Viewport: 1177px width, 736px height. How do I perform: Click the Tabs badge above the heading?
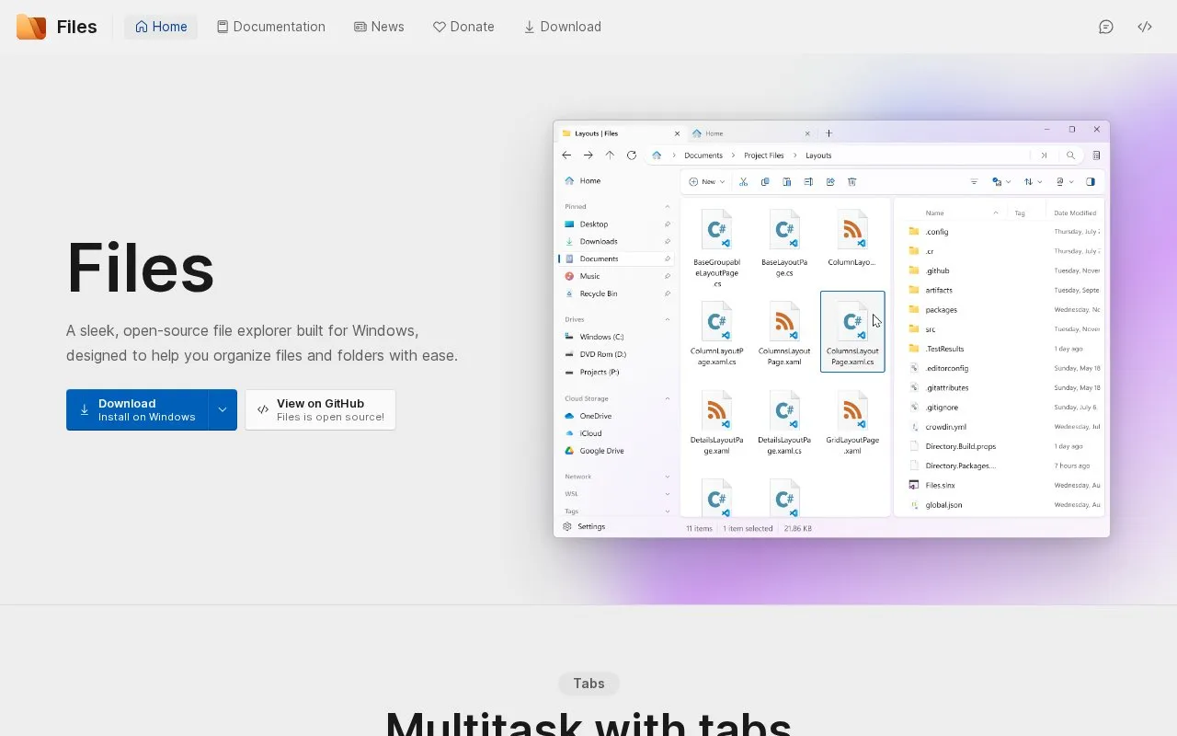588,684
